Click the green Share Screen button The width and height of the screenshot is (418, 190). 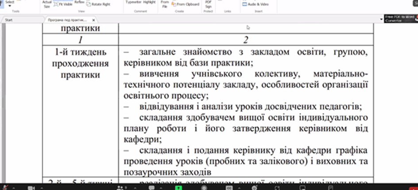click(178, 187)
